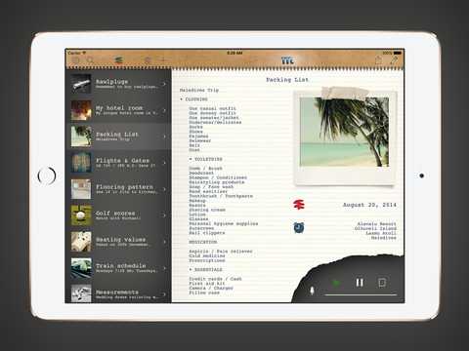Click chevron on My hotel room row

tap(164, 110)
